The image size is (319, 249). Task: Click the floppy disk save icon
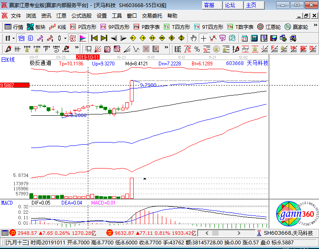coord(274,38)
